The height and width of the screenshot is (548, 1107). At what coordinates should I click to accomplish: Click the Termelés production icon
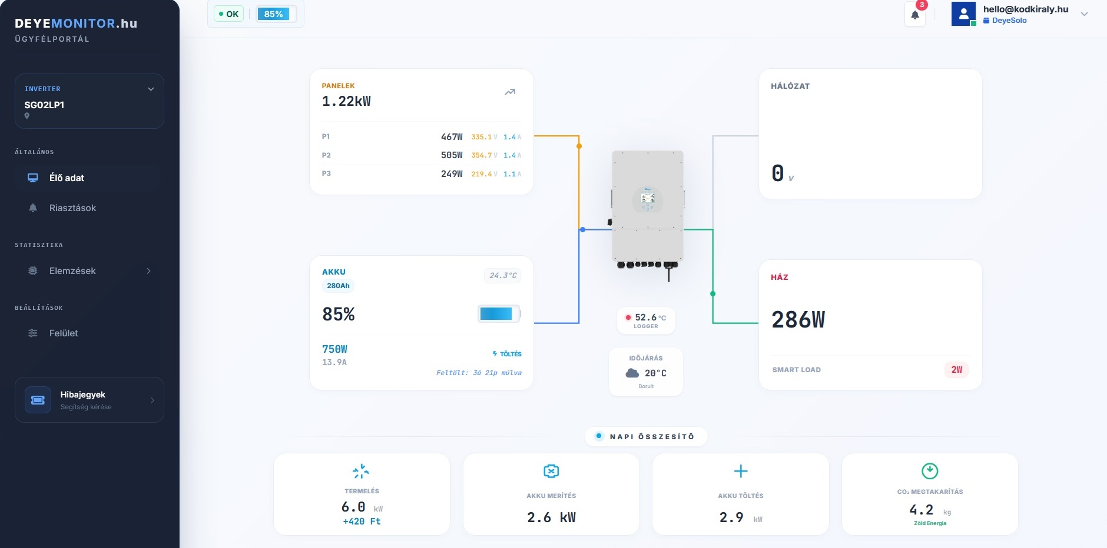[x=361, y=471]
